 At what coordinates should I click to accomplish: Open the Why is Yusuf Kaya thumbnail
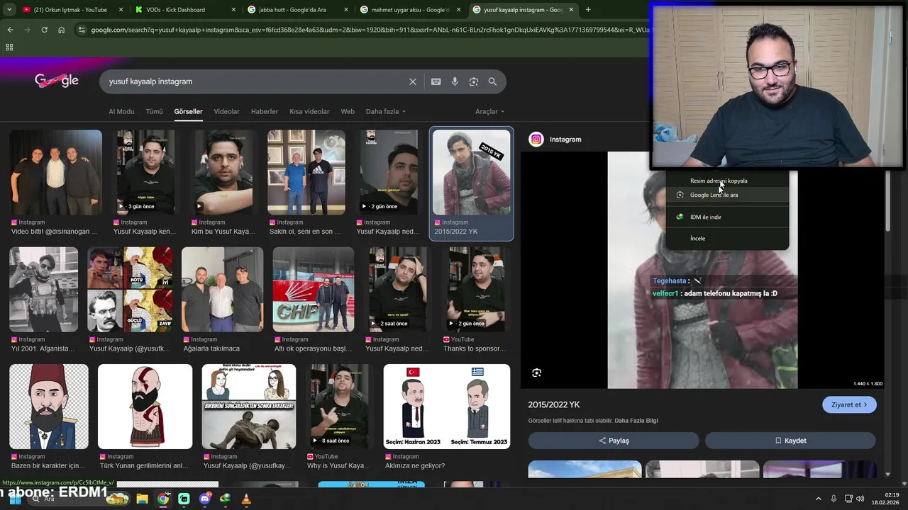339,407
